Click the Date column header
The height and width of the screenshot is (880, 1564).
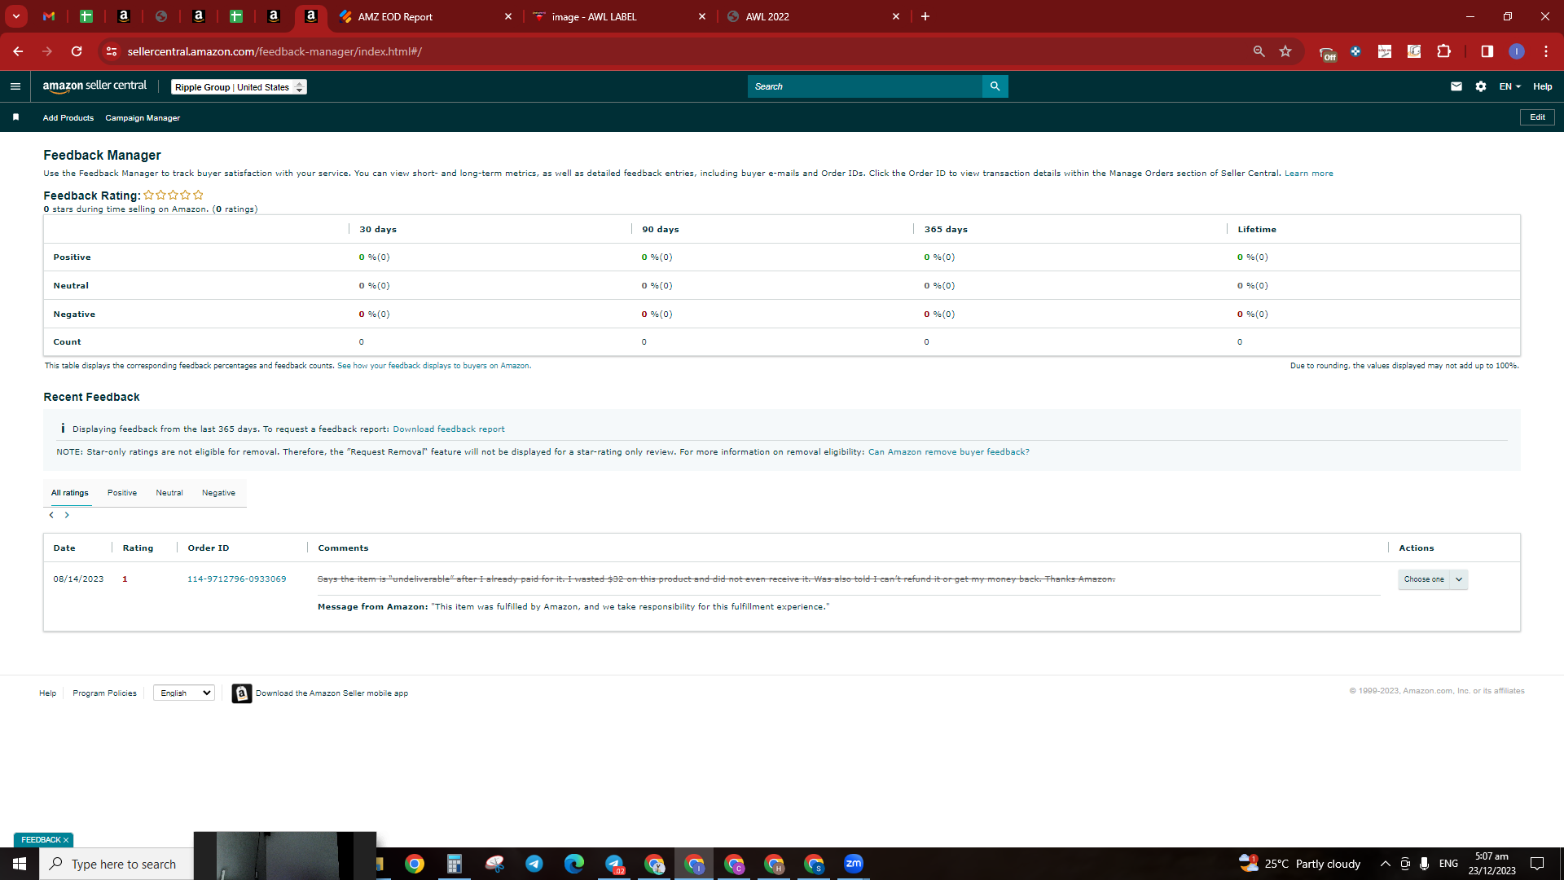tap(64, 548)
